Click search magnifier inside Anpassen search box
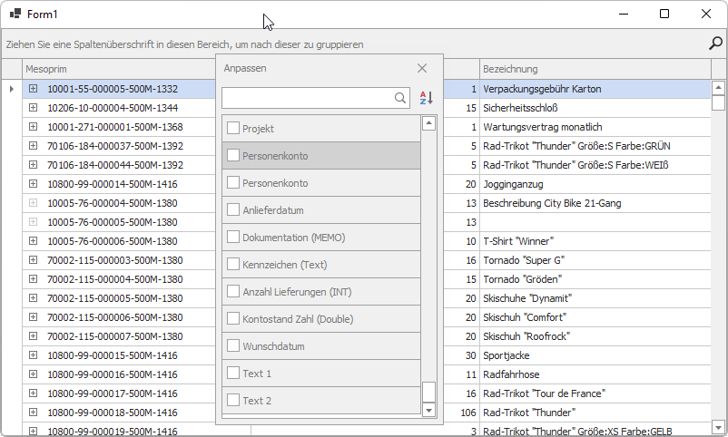This screenshot has width=728, height=437. [x=399, y=98]
